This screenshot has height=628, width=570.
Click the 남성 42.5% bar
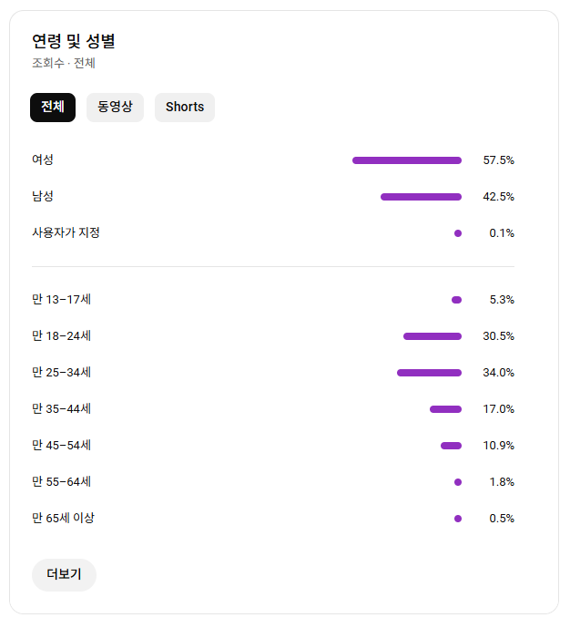(421, 197)
